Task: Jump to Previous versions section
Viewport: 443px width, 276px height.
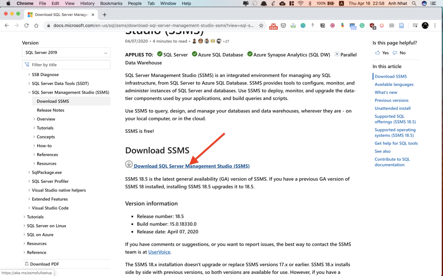Action: pos(391,100)
